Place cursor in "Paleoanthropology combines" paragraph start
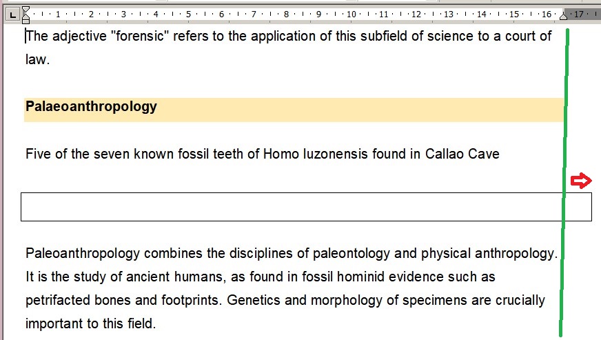The image size is (601, 340). tap(27, 253)
